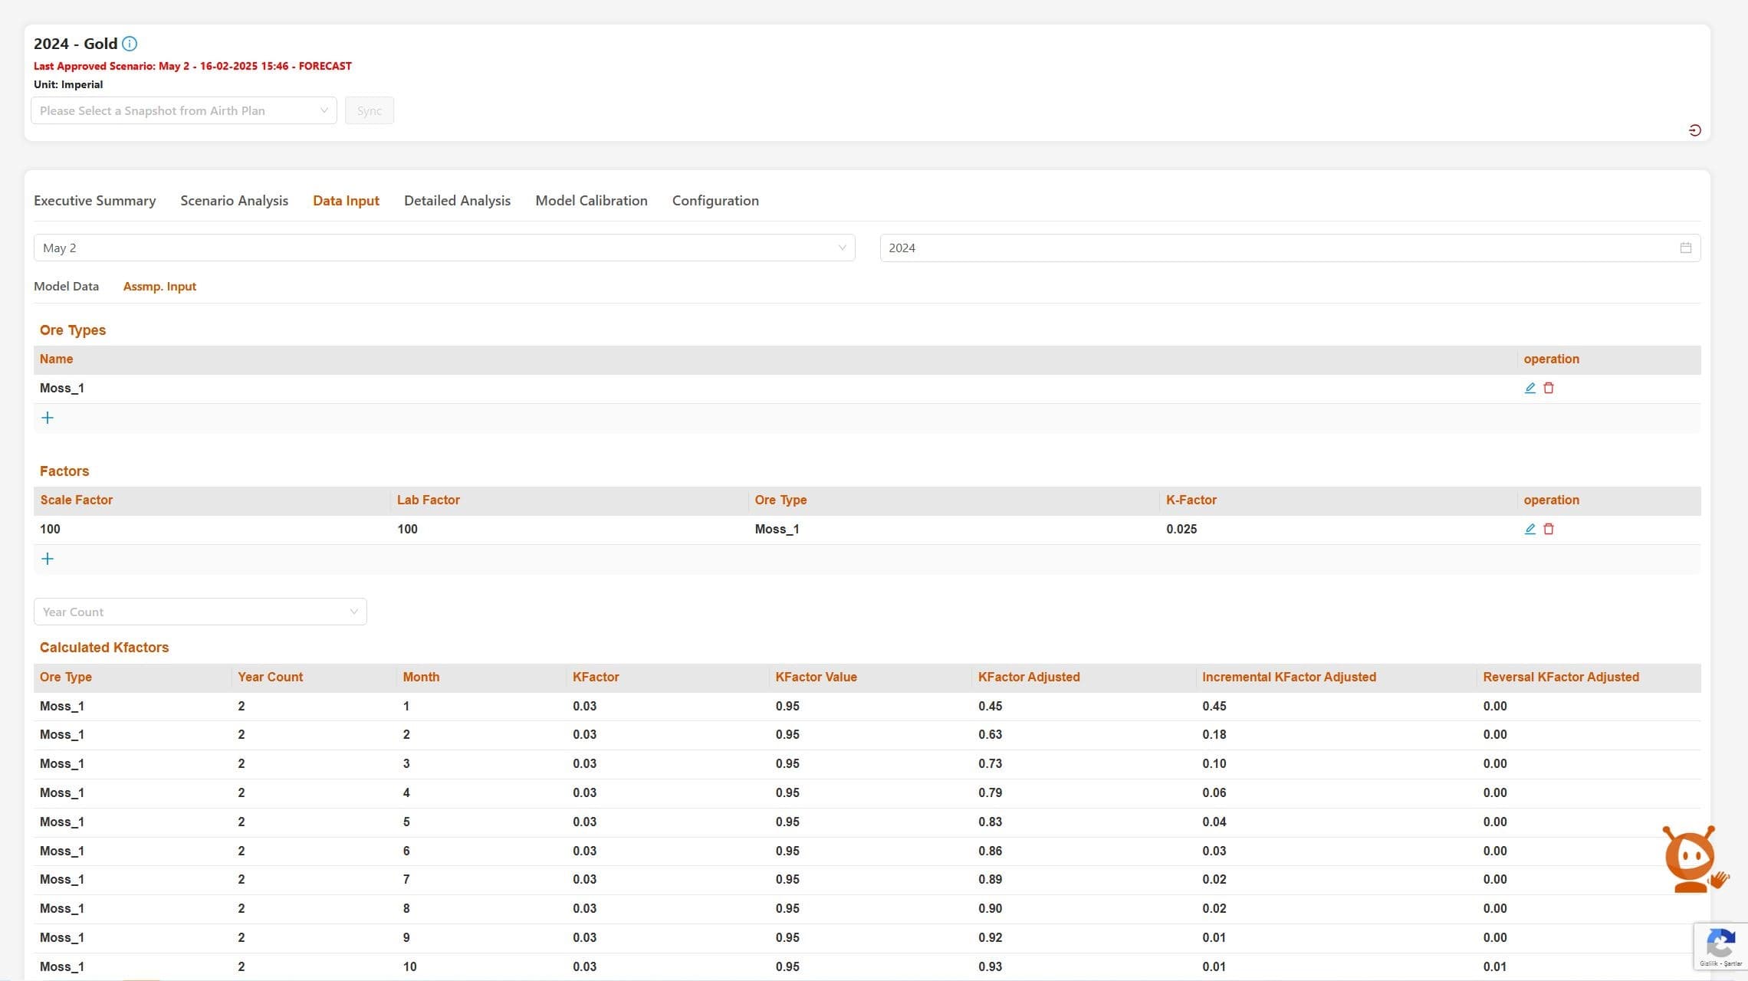This screenshot has height=981, width=1748.
Task: Click Moss_1 in the Factors Ore Type column
Action: tap(777, 530)
